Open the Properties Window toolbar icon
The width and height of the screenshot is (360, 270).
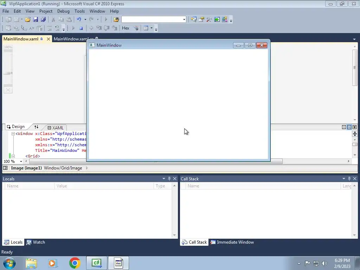tap(201, 20)
